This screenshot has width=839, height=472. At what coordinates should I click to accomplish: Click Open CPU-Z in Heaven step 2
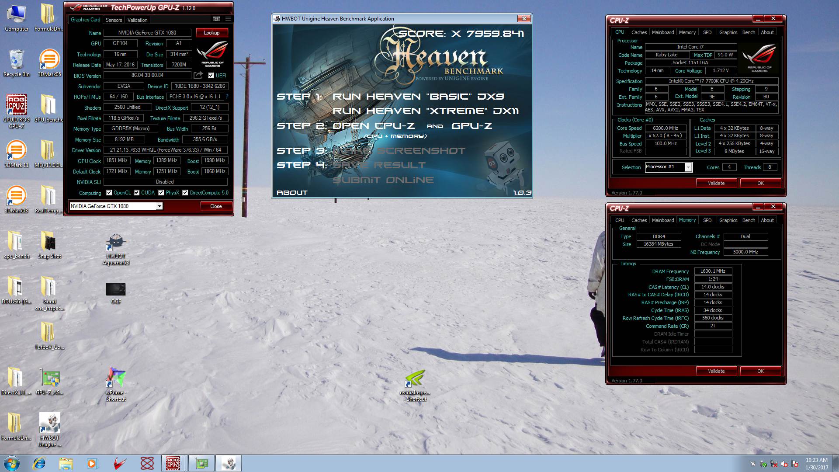[374, 126]
